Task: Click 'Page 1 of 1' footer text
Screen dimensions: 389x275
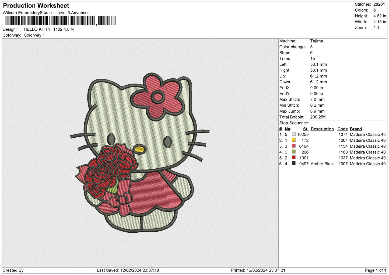Action: click(x=376, y=270)
